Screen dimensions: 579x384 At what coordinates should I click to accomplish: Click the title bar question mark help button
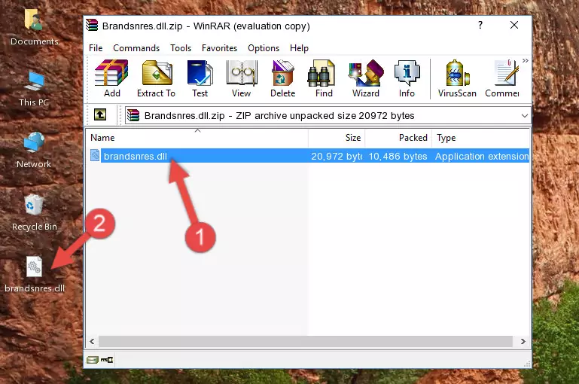click(480, 25)
